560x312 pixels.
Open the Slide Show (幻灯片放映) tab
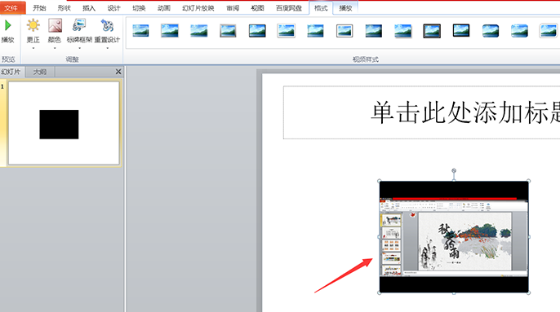(198, 8)
